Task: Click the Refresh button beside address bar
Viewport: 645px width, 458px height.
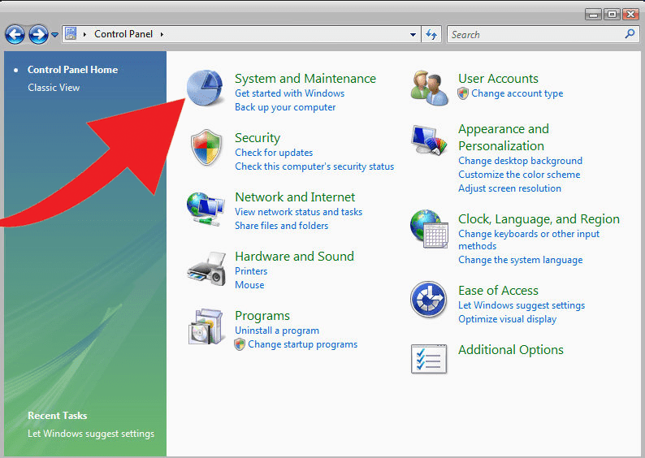Action: pyautogui.click(x=431, y=35)
